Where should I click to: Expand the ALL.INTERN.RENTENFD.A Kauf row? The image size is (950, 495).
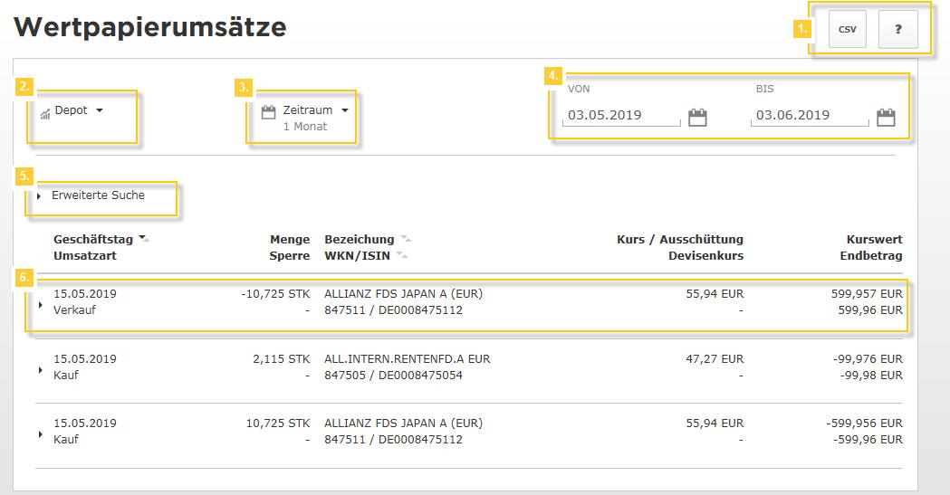pos(40,369)
